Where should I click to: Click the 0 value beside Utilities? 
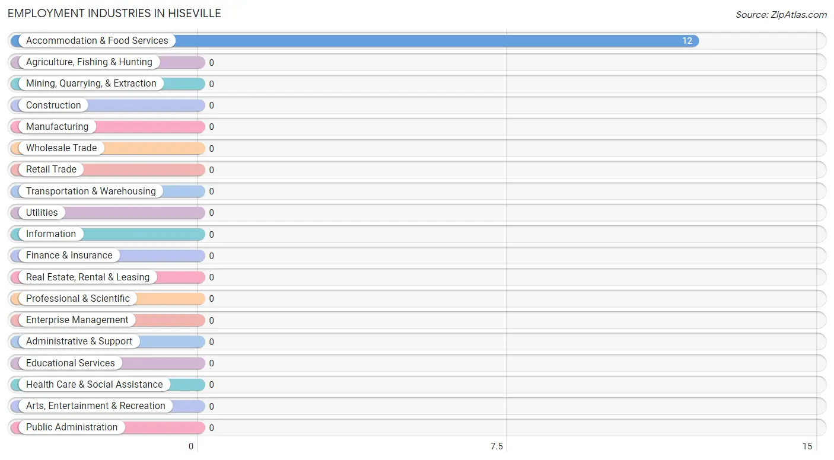(211, 213)
